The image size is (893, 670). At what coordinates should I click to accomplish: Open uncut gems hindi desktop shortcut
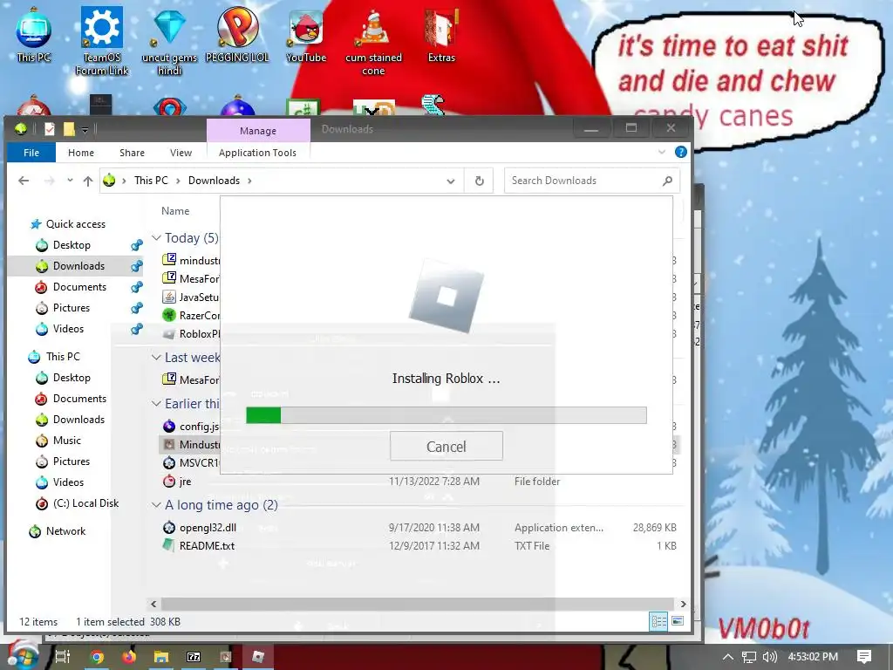tap(169, 41)
